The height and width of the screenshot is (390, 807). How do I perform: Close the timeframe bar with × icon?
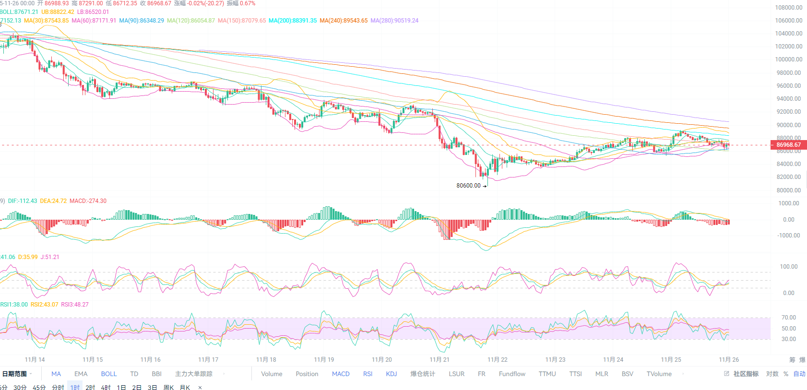tap(200, 388)
